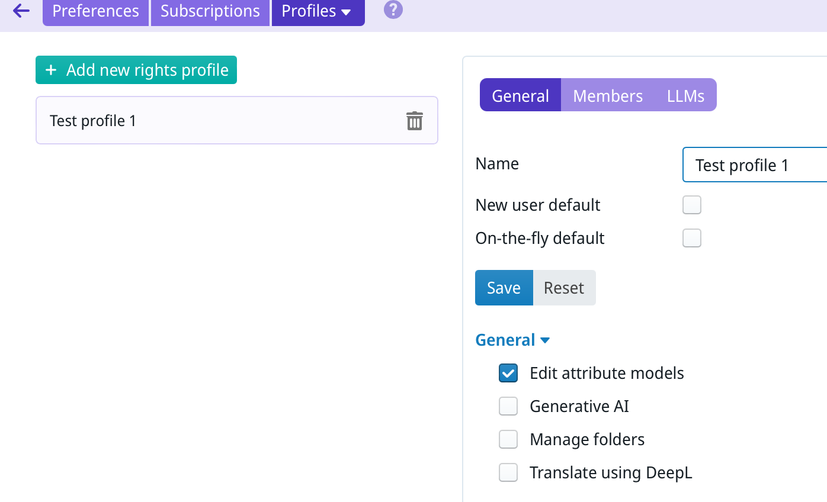
Task: Switch to the Members tab
Action: [x=607, y=96]
